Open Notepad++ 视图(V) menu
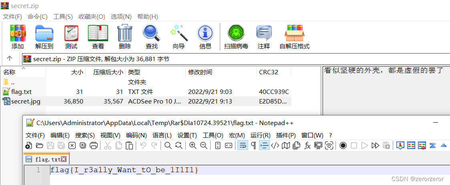Screen dimensions: 450x185 (x=110, y=135)
